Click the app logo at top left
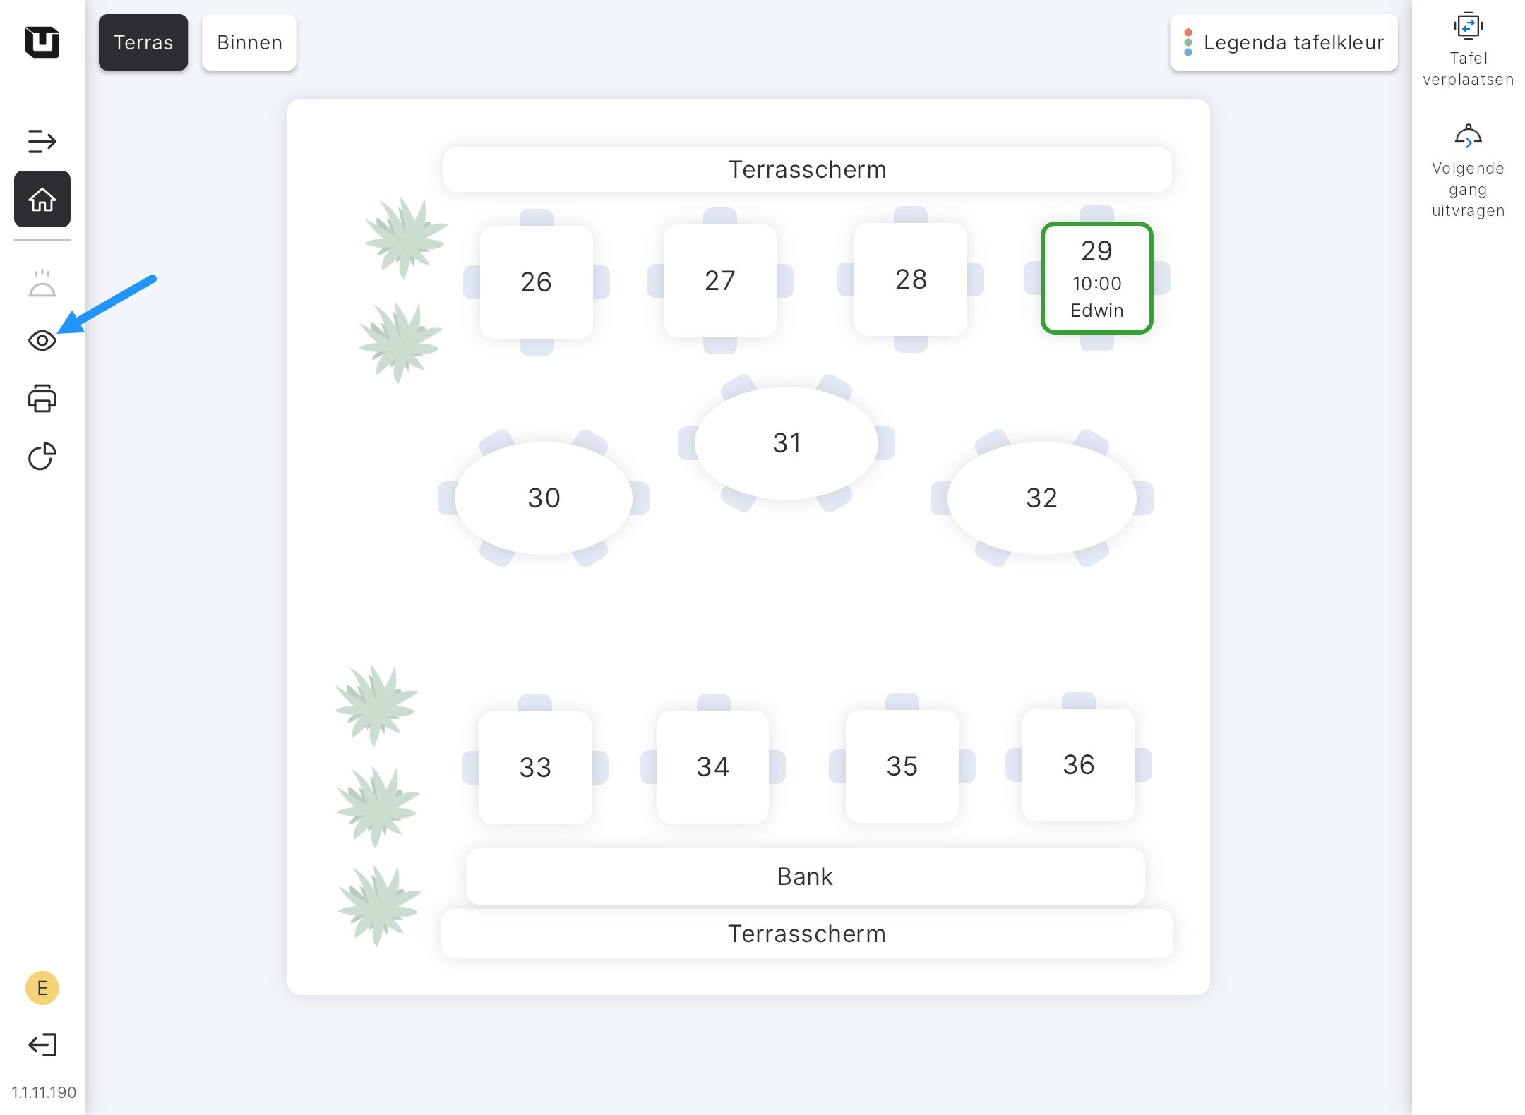This screenshot has height=1115, width=1525. (42, 42)
